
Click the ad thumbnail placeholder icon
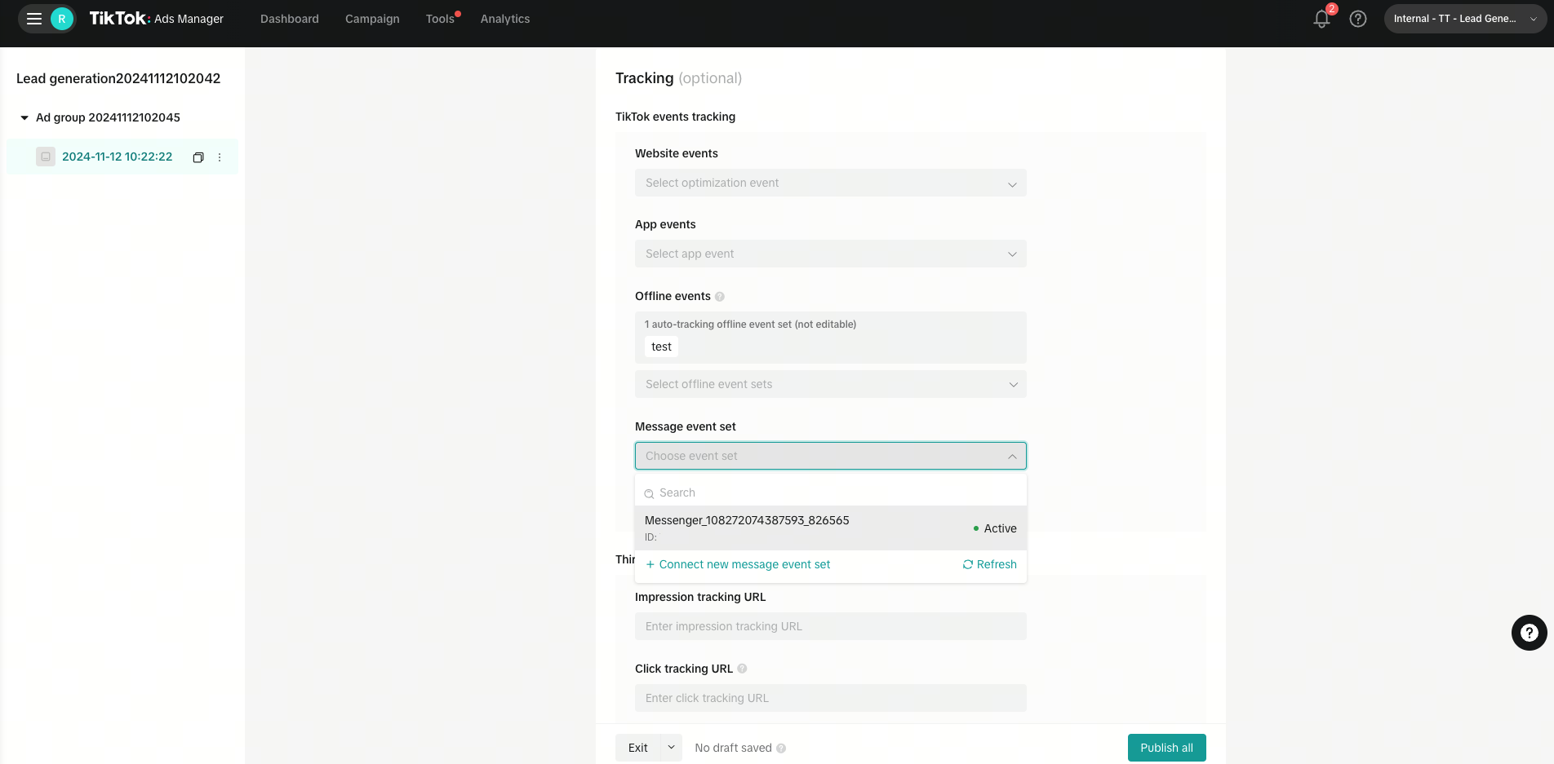(46, 157)
